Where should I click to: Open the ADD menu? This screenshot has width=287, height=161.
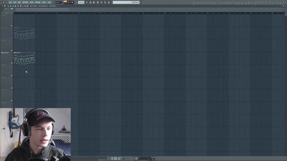(x=19, y=2)
